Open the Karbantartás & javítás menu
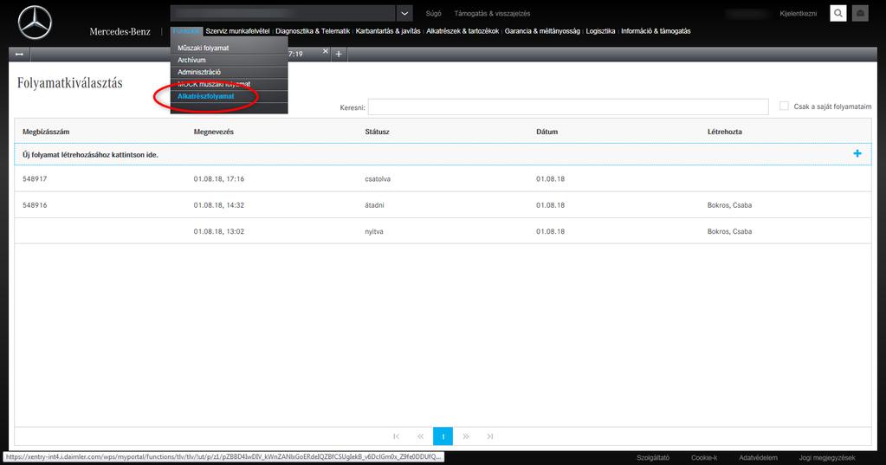The image size is (886, 465). pyautogui.click(x=388, y=31)
